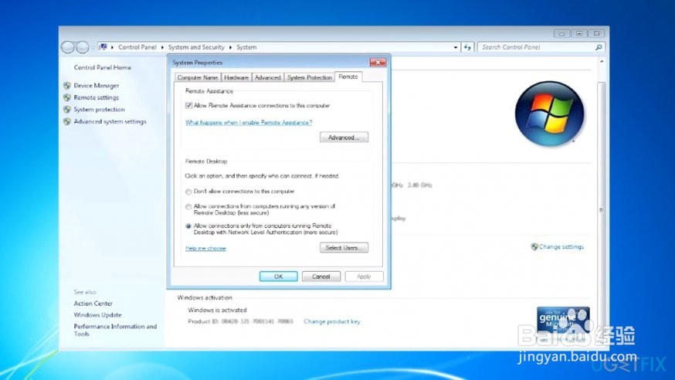Open the address bar history dropdown arrow
This screenshot has width=675, height=380.
click(456, 47)
